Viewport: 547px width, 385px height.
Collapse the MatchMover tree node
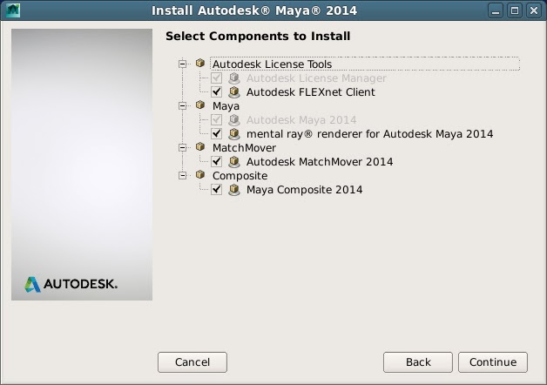tap(182, 147)
